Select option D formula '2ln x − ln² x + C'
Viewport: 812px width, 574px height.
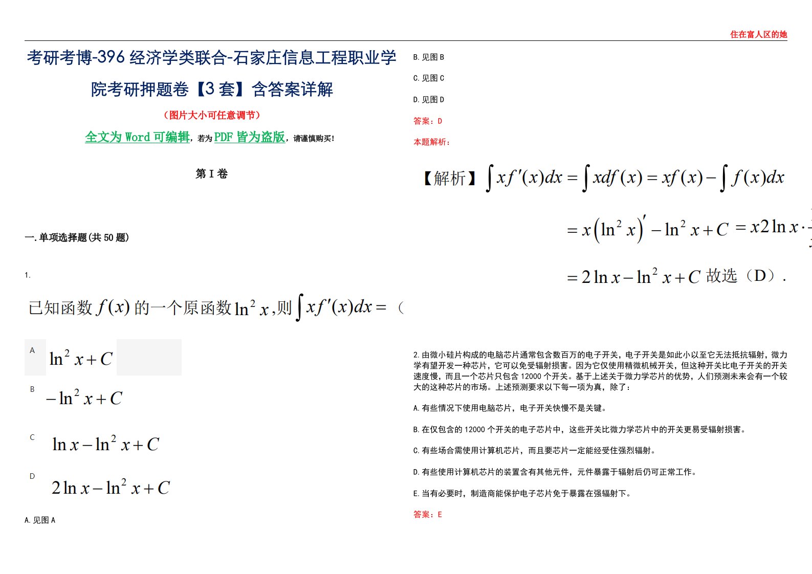111,487
